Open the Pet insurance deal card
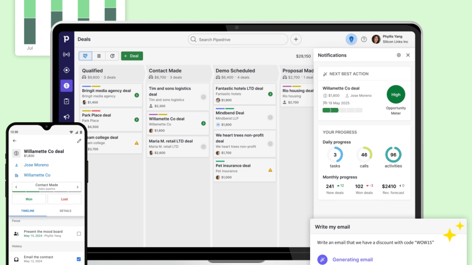Viewport: 472px width, 265px height. point(244,171)
